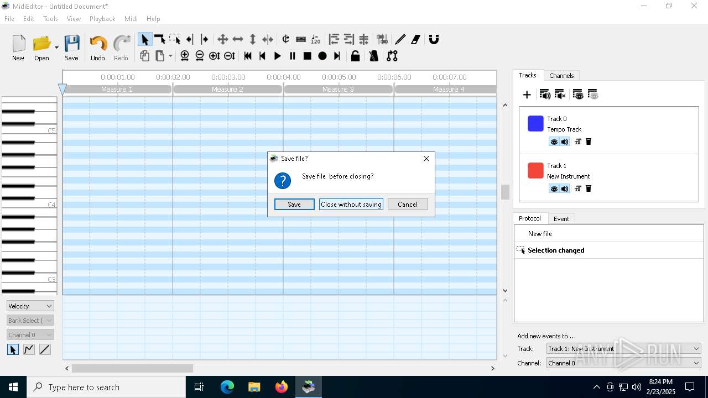The image size is (708, 398).
Task: Click the Undo toolbar button
Action: click(x=98, y=48)
